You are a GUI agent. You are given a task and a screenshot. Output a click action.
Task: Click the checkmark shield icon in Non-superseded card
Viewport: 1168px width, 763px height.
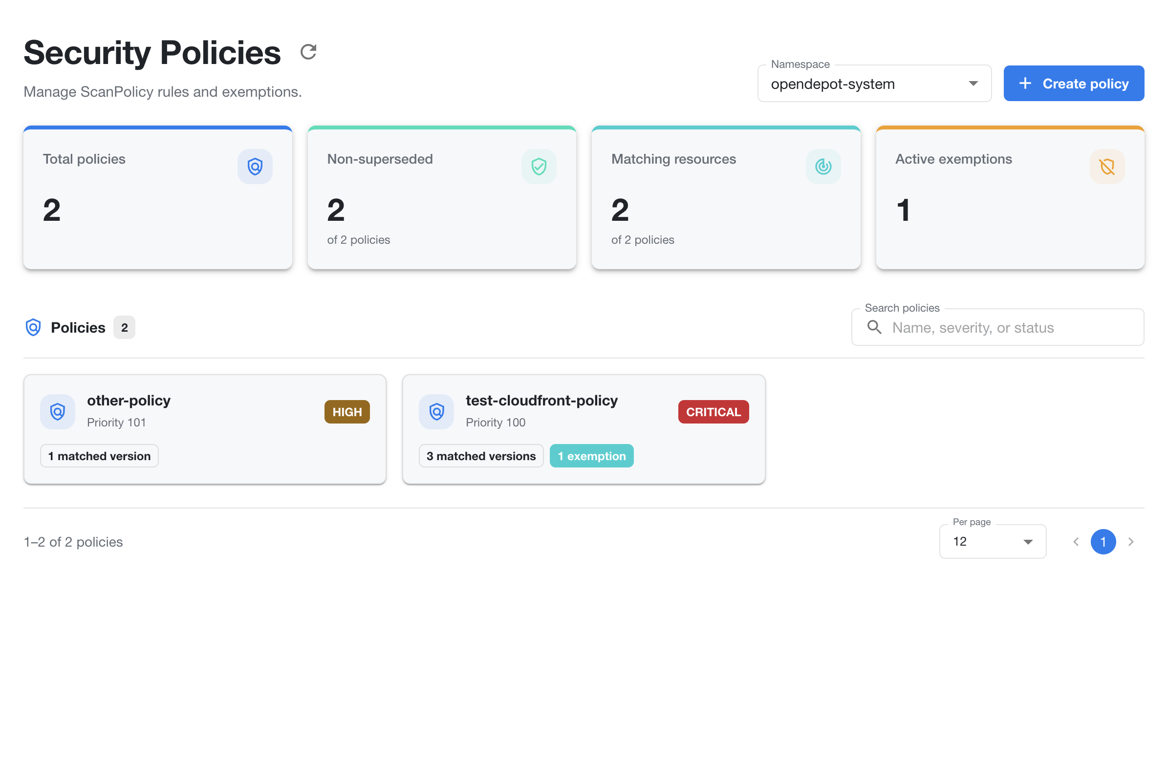539,167
